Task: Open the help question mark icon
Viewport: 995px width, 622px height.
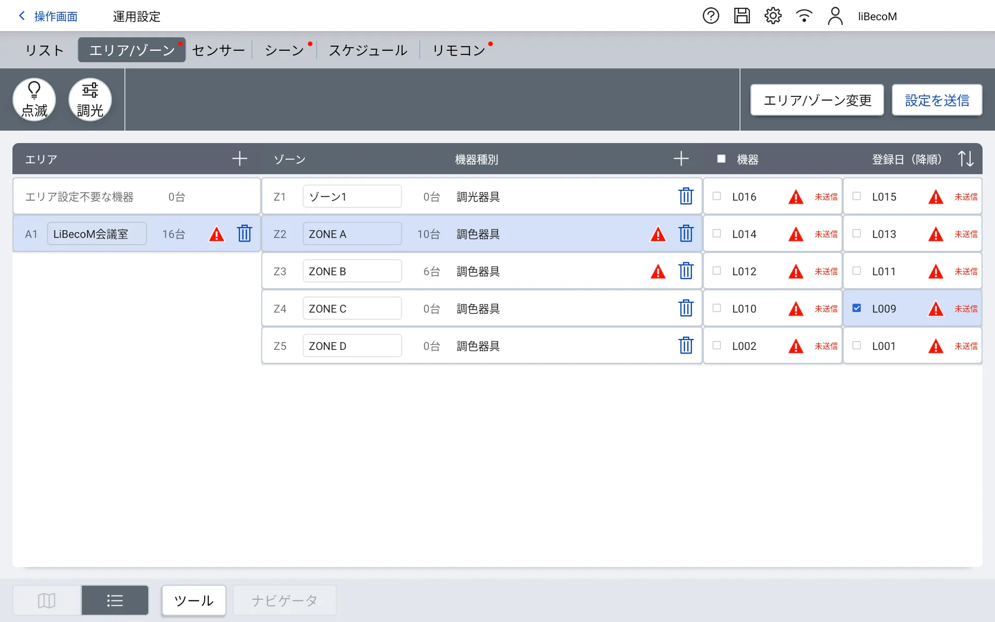Action: tap(710, 16)
